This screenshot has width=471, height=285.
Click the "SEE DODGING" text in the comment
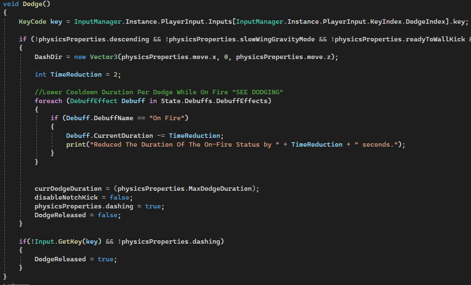pyautogui.click(x=258, y=92)
